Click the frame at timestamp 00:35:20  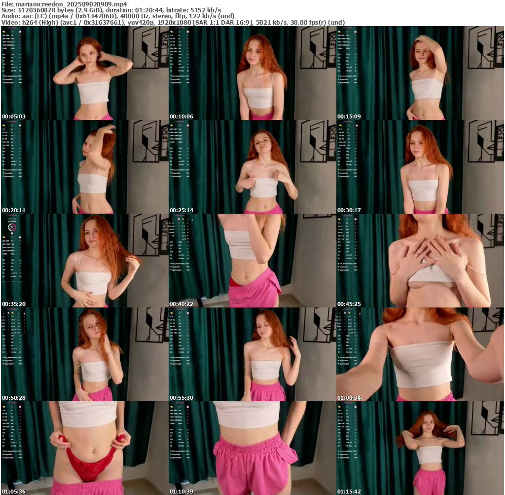[x=84, y=261]
